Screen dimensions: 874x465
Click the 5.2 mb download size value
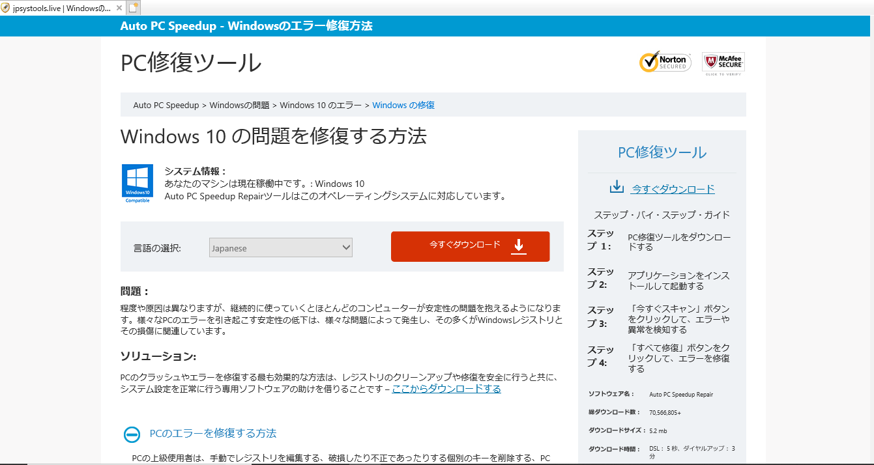[x=658, y=431]
